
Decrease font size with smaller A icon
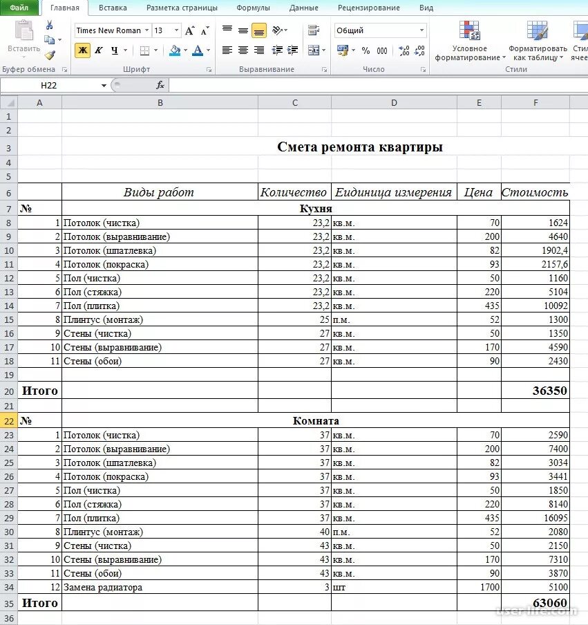tap(205, 30)
